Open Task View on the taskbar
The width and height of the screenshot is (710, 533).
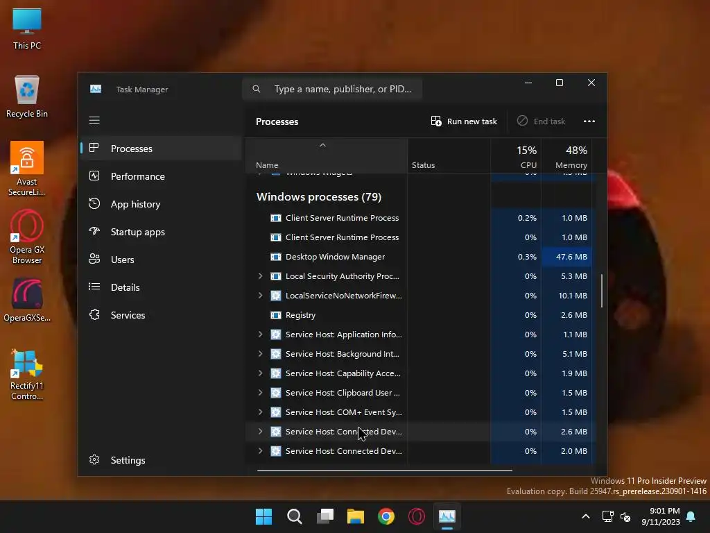point(325,516)
